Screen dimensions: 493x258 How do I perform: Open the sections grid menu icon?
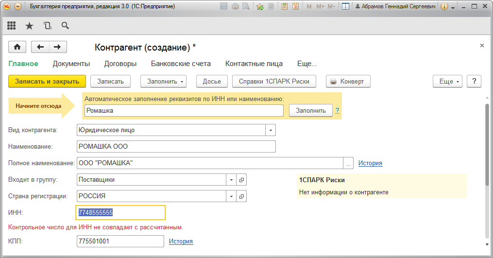coord(11,26)
